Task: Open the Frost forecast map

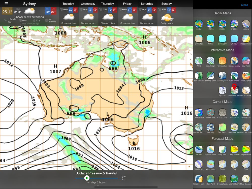Action: (x=246, y=164)
